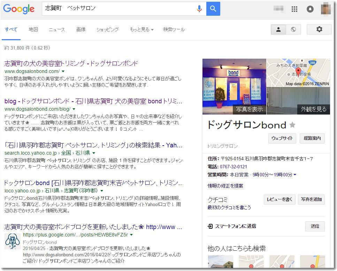Expand dropdown arrow beside loco.yahoo.co.jp 志賀町
337x271 pixels.
click(102, 191)
